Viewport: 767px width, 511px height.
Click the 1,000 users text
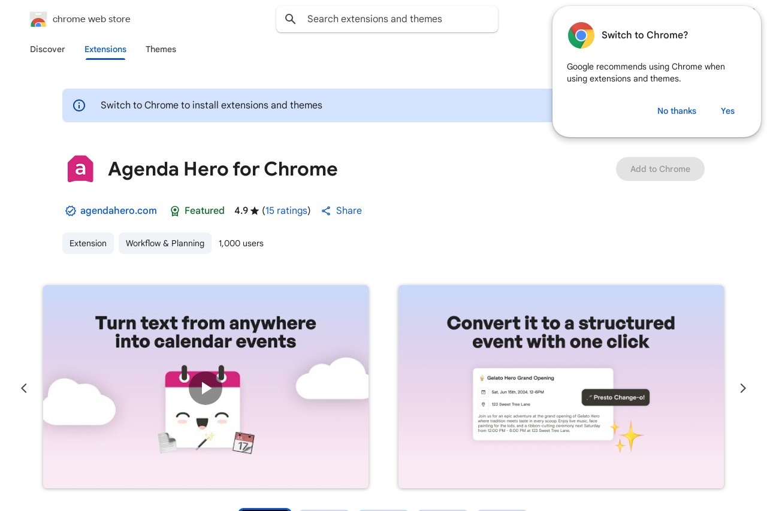click(x=241, y=243)
